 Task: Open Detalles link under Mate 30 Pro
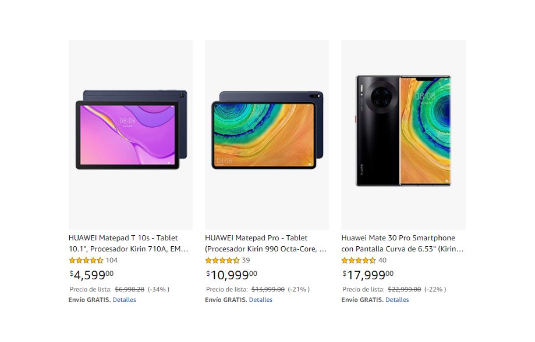(x=397, y=300)
